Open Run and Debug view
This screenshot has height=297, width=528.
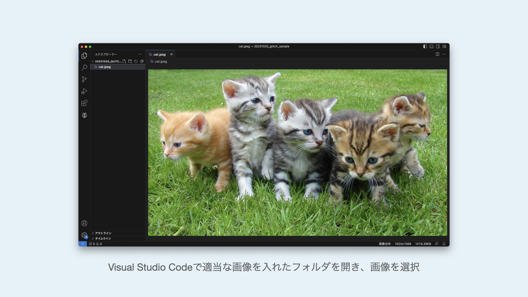tap(84, 91)
